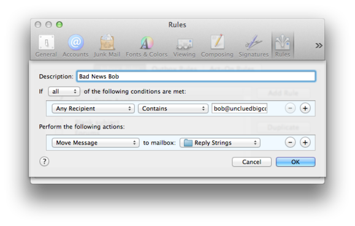
Task: Open the Any Recipient condition dropdown
Action: pos(93,108)
